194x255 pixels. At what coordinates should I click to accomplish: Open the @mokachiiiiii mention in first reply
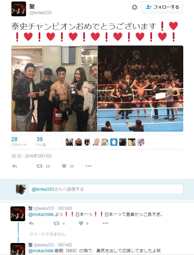pyautogui.click(x=41, y=214)
